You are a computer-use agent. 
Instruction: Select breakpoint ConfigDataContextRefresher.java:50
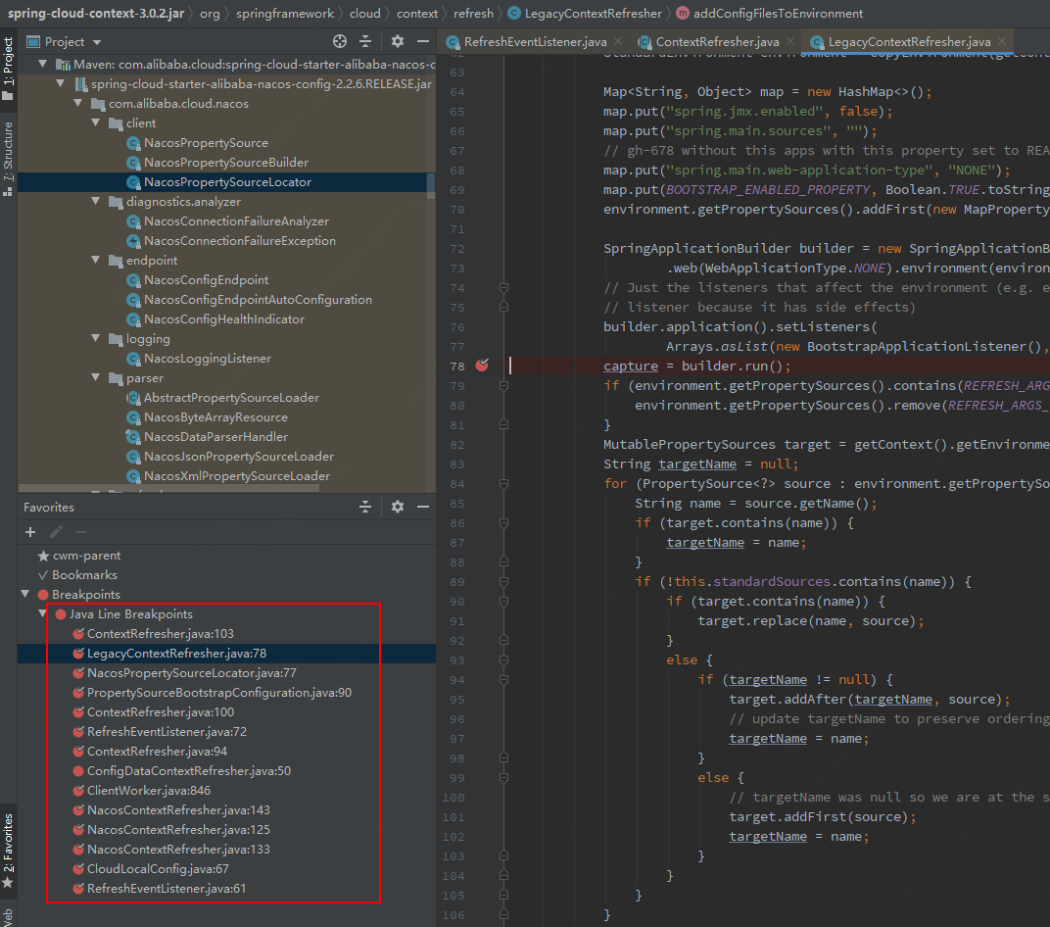[x=189, y=770]
